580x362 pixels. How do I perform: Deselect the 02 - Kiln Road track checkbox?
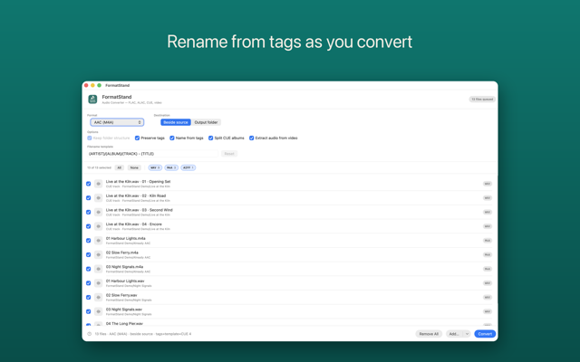pos(89,198)
